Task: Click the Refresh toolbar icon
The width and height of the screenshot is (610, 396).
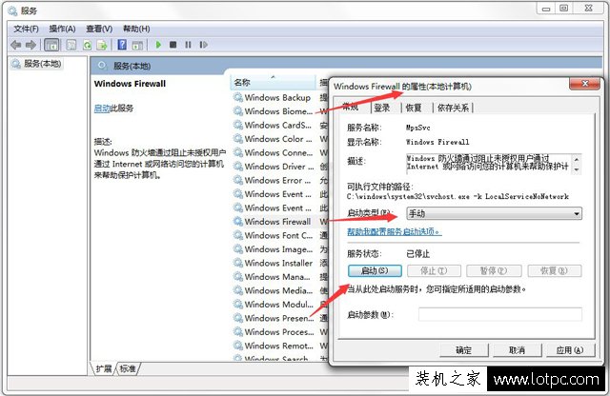Action: [x=87, y=45]
